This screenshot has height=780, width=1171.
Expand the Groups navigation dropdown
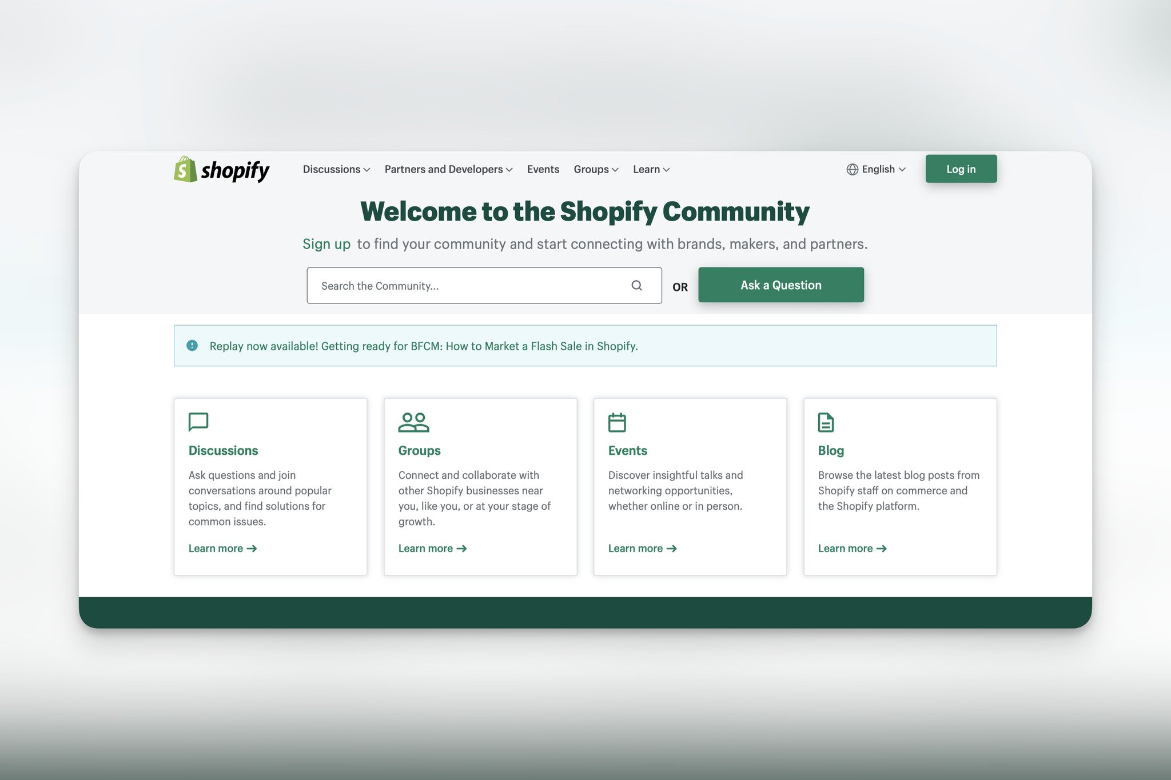[596, 168]
